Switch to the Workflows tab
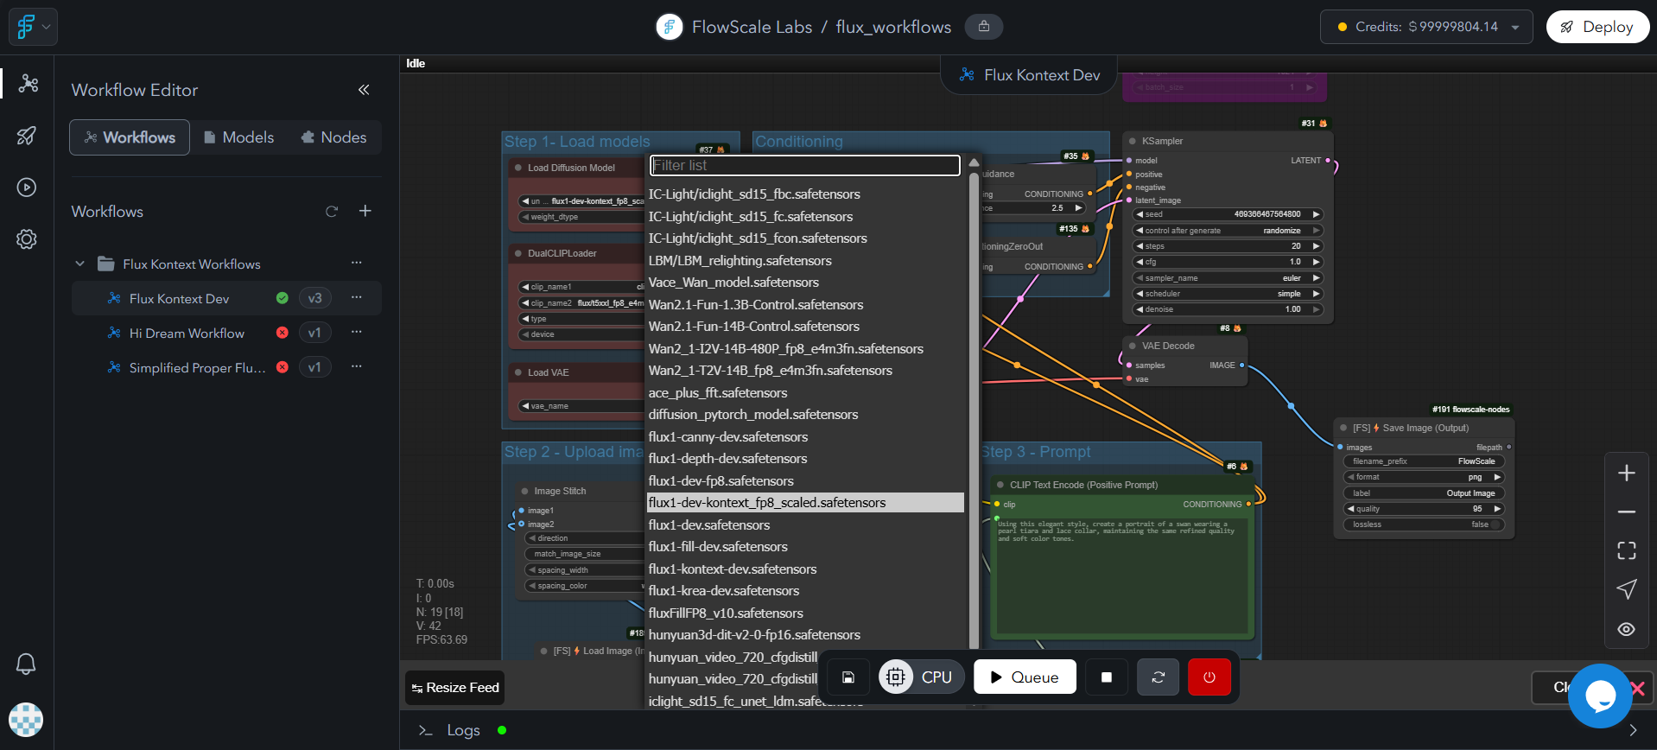This screenshot has width=1657, height=750. click(130, 137)
